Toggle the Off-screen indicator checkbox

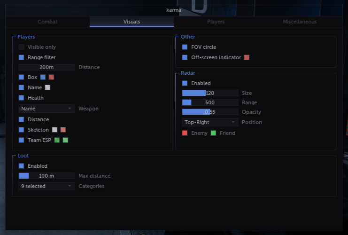pyautogui.click(x=185, y=57)
